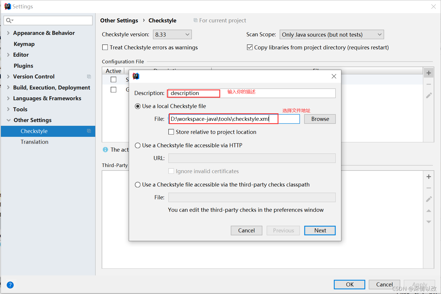The image size is (441, 294).
Task: Open Scan Scope dropdown
Action: 332,35
